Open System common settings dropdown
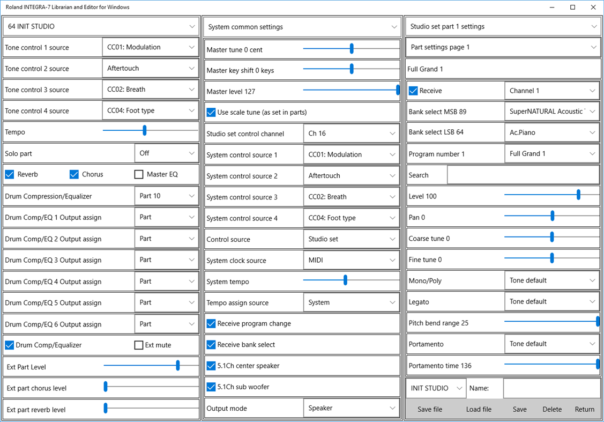Viewport: 604px width, 422px height. pos(302,27)
